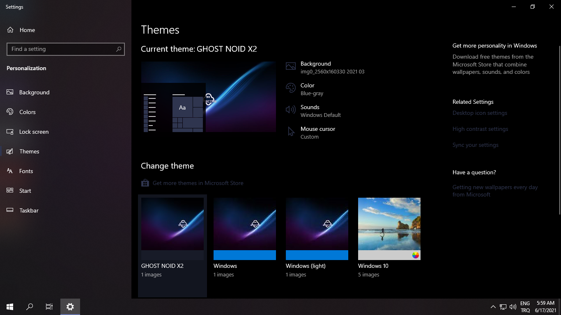Open Taskbar personalization settings
The height and width of the screenshot is (315, 561).
click(66, 210)
